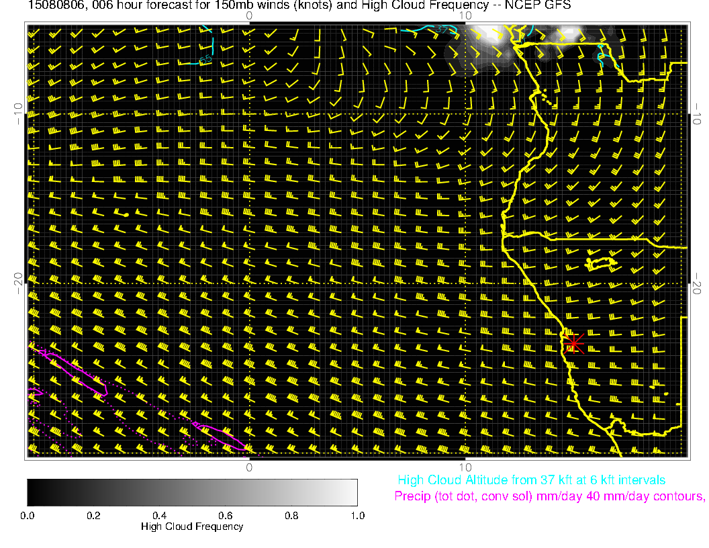Viewport: 709px width, 548px height.
Task: Click the 1.0 tick on the colorbar
Action: (x=357, y=516)
